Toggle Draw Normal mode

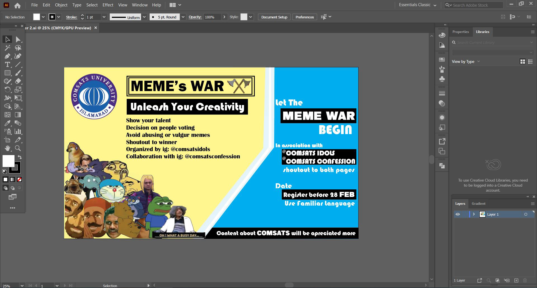coord(5,188)
